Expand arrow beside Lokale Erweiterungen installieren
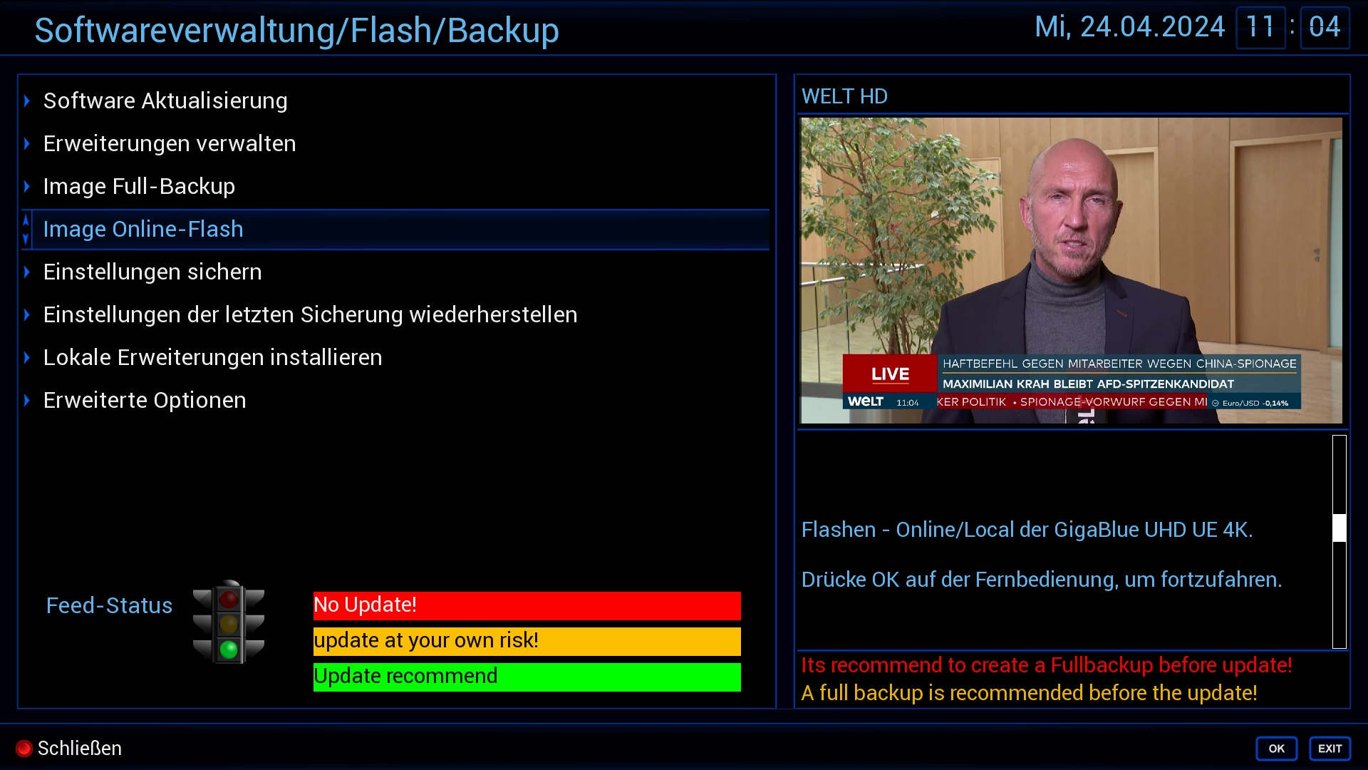The width and height of the screenshot is (1368, 770). pyautogui.click(x=27, y=357)
